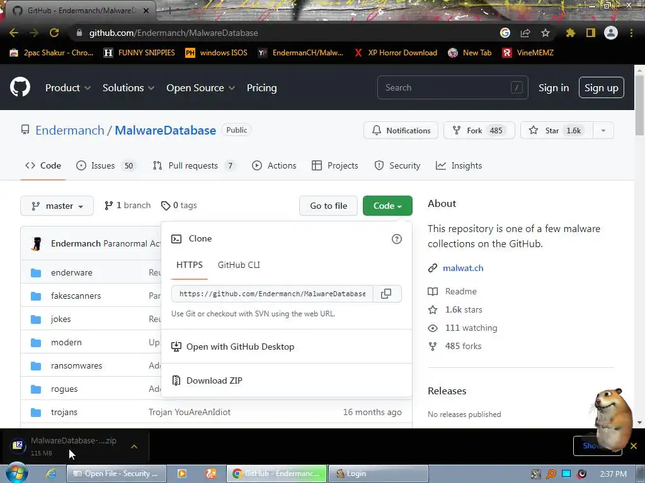This screenshot has height=483, width=645.
Task: Open the Chrome extensions puzzle icon
Action: (x=570, y=33)
